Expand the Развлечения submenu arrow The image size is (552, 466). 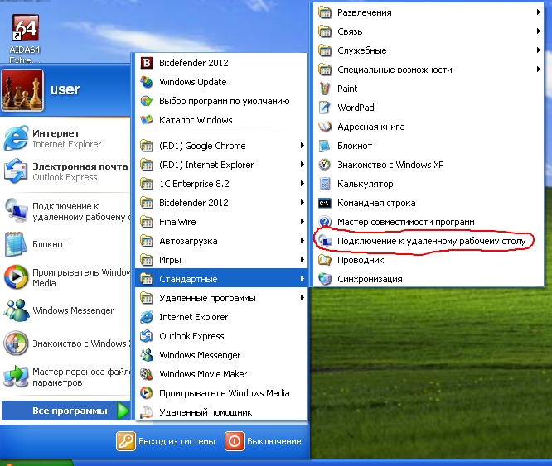538,12
